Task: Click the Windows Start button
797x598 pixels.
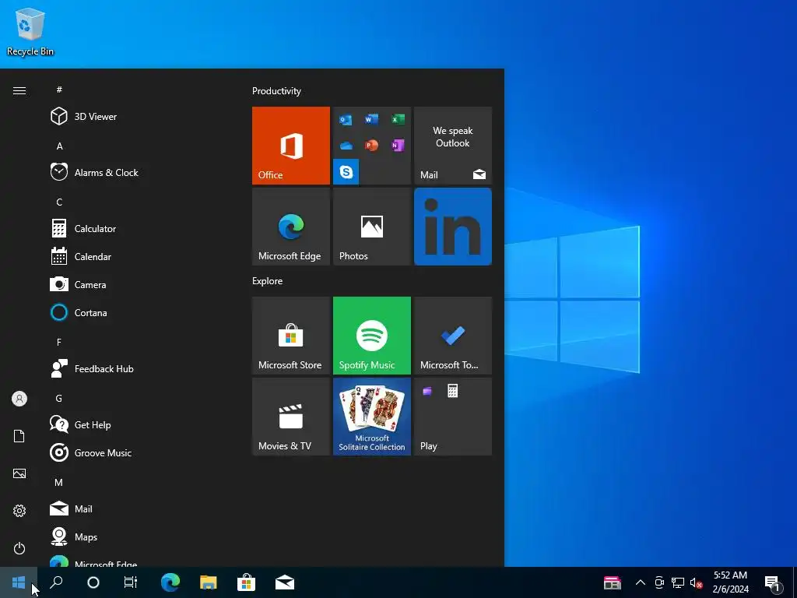Action: click(19, 582)
